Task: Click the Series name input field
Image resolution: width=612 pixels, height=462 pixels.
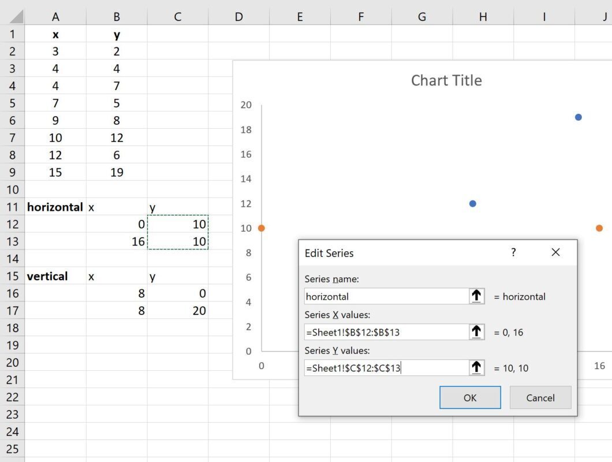Action: (x=386, y=296)
